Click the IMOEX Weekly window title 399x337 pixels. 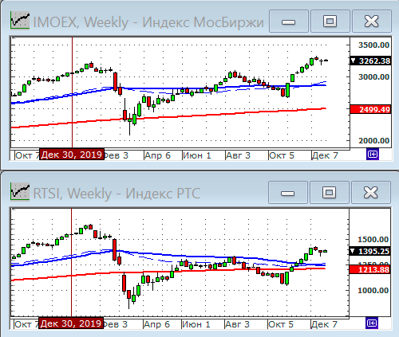148,22
